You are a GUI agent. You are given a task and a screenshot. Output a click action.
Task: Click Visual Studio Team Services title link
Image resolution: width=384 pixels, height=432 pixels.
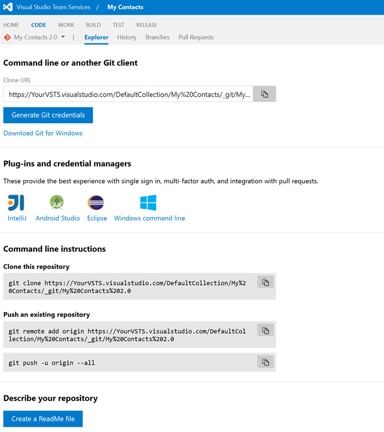click(x=53, y=7)
